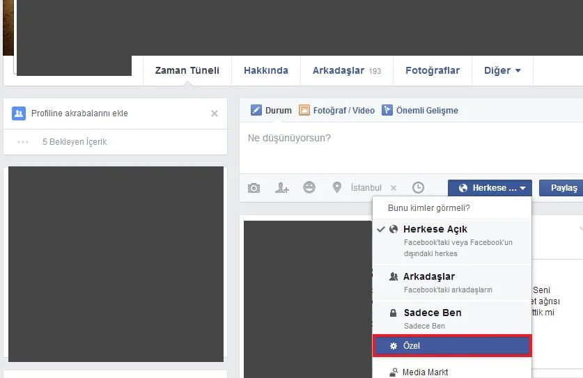Switch to the Hakkında tab

tap(265, 70)
